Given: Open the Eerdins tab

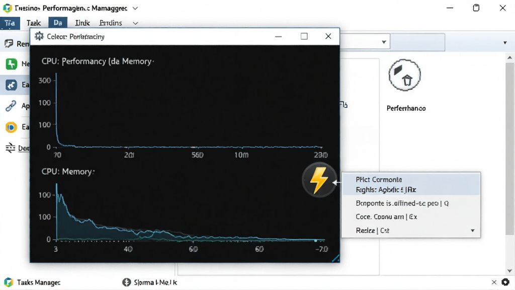Looking at the screenshot, I should [111, 23].
